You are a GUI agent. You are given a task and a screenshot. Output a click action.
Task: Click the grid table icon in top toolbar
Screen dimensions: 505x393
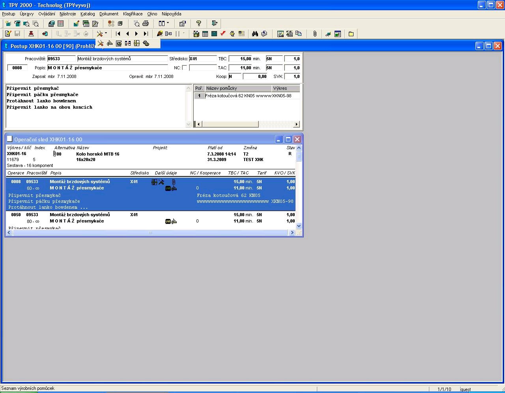[x=60, y=24]
